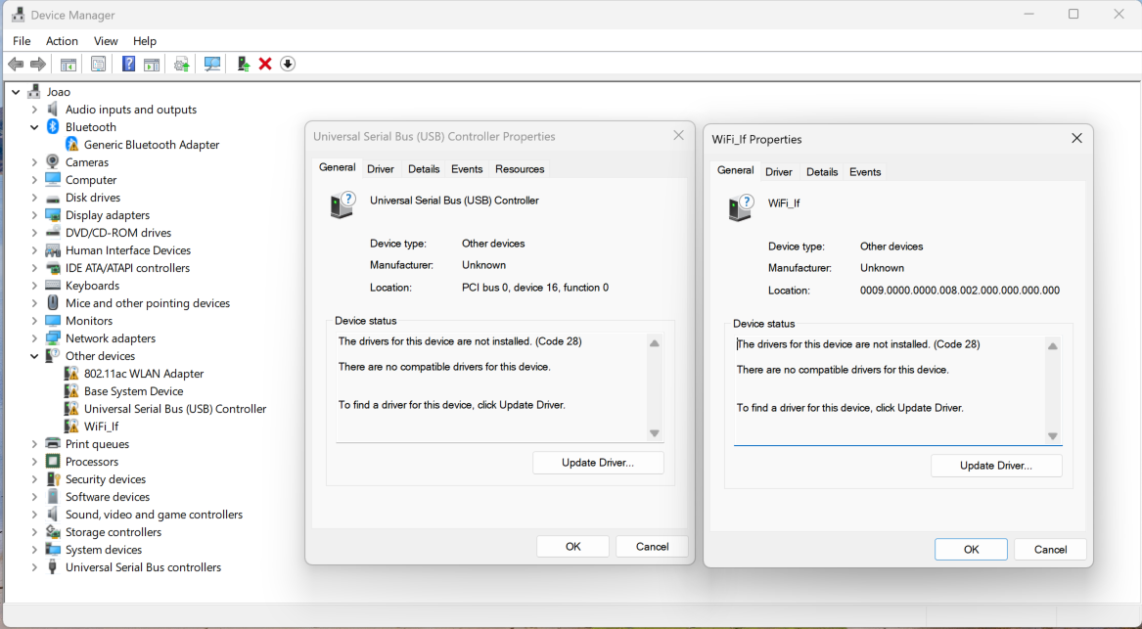Click the gear with green arrow toolbar icon
The width and height of the screenshot is (1142, 629).
(x=181, y=64)
